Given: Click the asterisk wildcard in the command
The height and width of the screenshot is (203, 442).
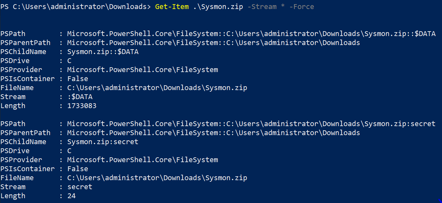Looking at the screenshot, I should tap(283, 7).
